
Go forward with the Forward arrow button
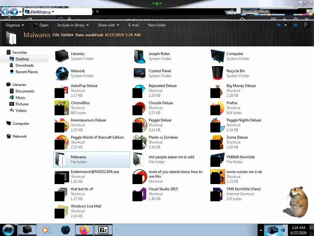[14, 12]
